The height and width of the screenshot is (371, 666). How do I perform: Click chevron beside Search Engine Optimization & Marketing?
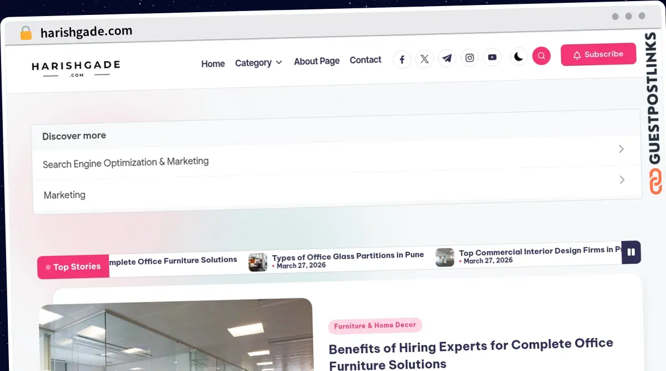pos(622,149)
